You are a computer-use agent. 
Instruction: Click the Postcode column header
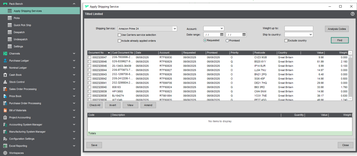coord(265,53)
